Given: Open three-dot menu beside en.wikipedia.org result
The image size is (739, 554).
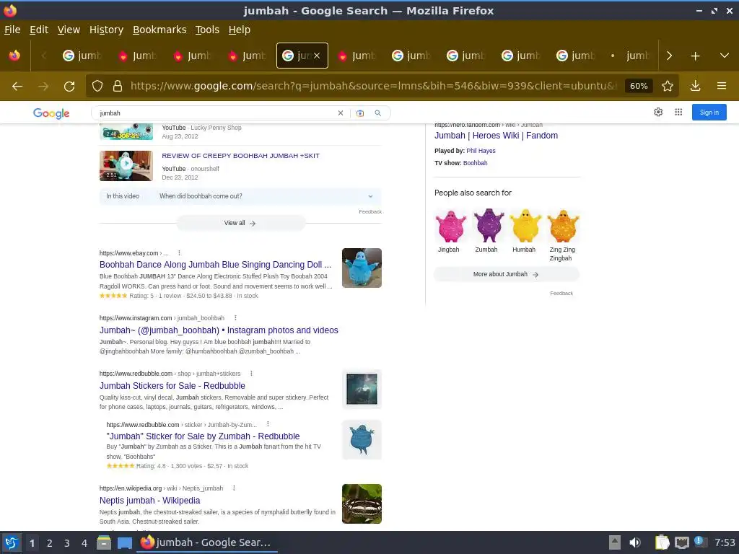Looking at the screenshot, I should click(x=234, y=488).
